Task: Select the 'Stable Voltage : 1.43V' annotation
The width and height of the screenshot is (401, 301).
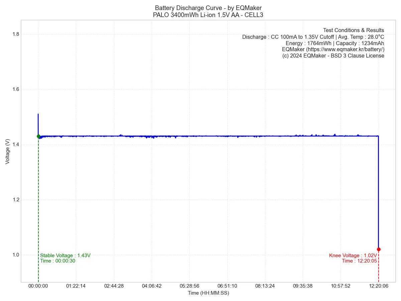Action: click(x=65, y=256)
